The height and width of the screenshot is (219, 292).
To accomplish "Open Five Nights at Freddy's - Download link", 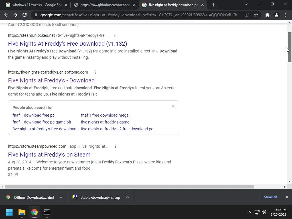I will (x=51, y=80).
